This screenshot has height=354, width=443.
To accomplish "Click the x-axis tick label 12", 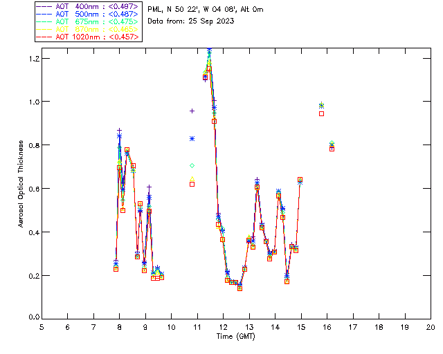I will pos(223,326).
